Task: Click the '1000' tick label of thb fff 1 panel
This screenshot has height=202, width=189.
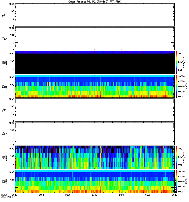Action: 11,4
